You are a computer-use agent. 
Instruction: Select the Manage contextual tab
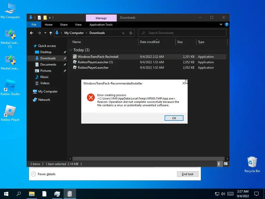pyautogui.click(x=101, y=18)
